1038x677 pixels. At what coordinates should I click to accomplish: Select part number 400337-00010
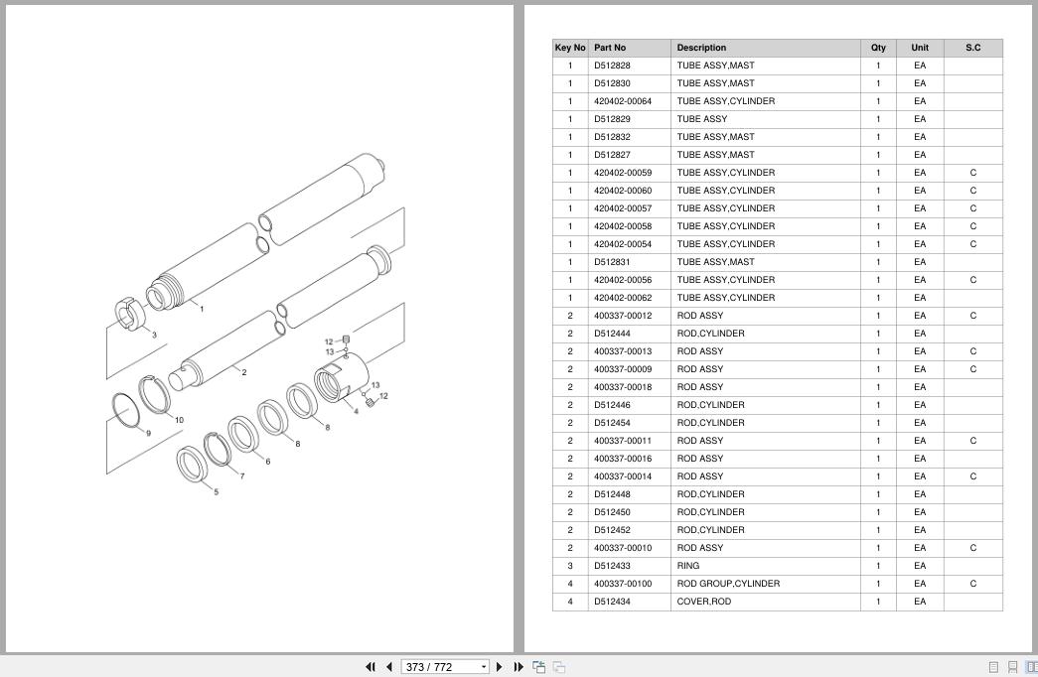pyautogui.click(x=622, y=548)
